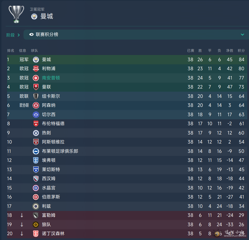Click the silver trophy icon
Viewport: 249px width, 240px height.
click(16, 14)
